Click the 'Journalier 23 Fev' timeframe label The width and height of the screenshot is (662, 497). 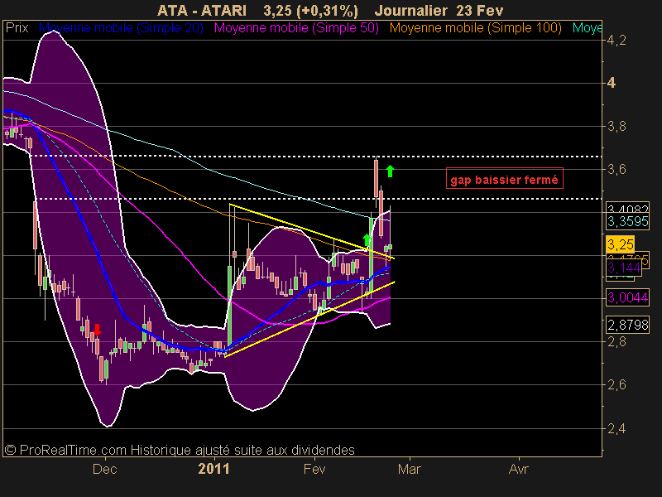[439, 11]
